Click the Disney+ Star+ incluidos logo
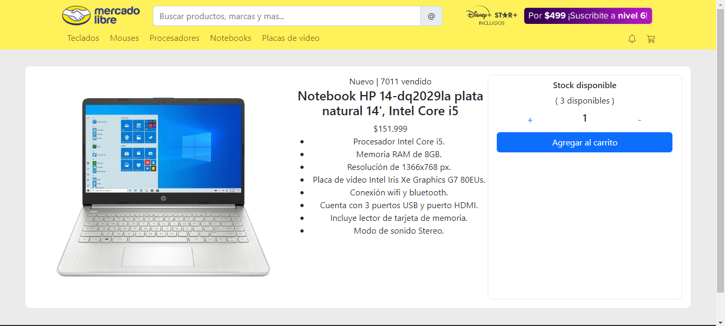The width and height of the screenshot is (725, 326). pos(491,16)
